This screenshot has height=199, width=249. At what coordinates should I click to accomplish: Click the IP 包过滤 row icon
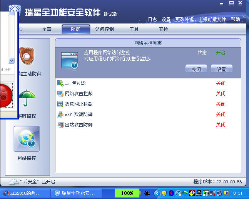click(x=60, y=83)
